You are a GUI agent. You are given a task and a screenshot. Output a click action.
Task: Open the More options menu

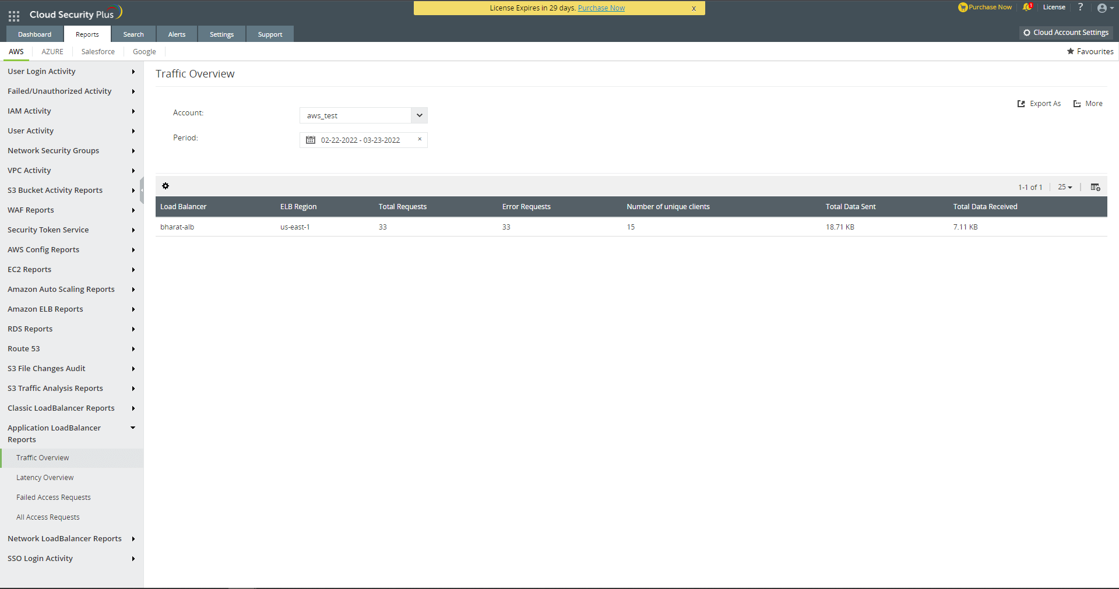(x=1088, y=104)
